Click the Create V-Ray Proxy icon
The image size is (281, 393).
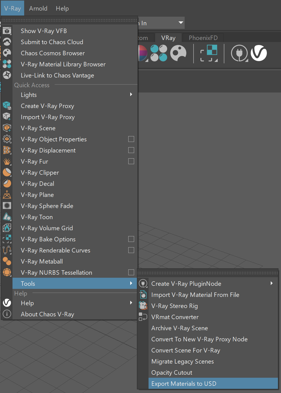click(7, 106)
